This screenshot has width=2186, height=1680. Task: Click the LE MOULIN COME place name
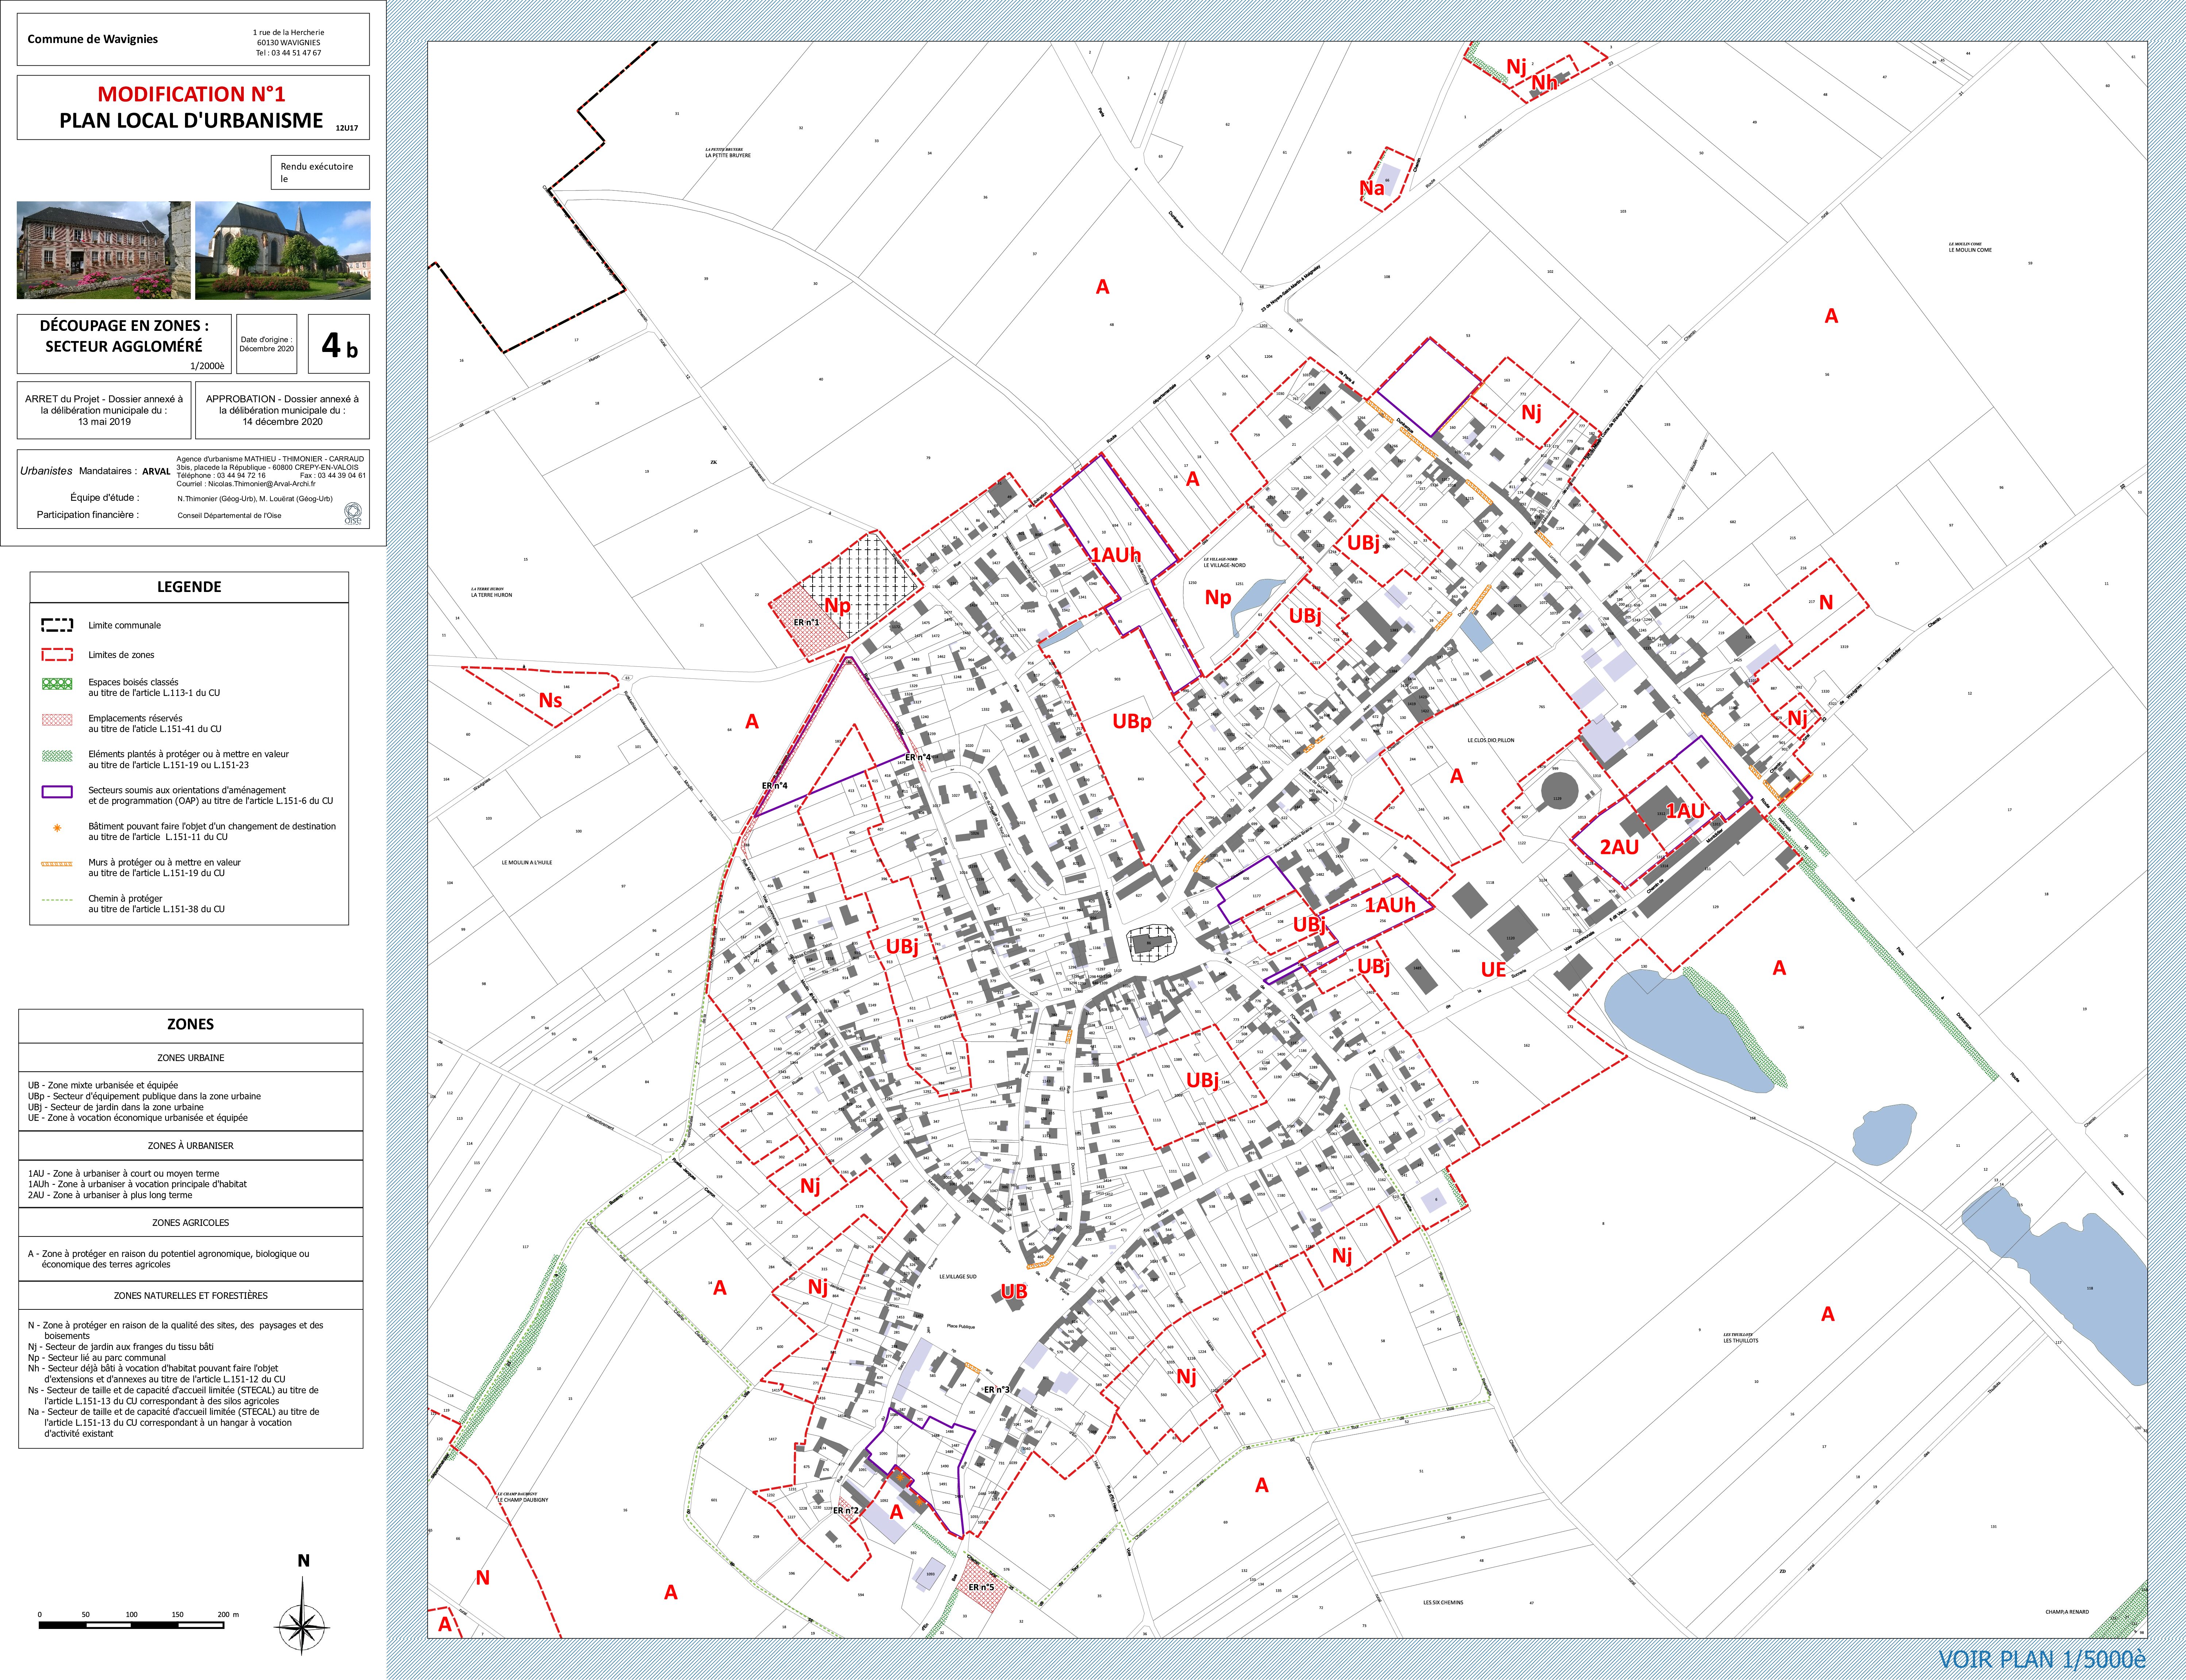[x=1970, y=250]
